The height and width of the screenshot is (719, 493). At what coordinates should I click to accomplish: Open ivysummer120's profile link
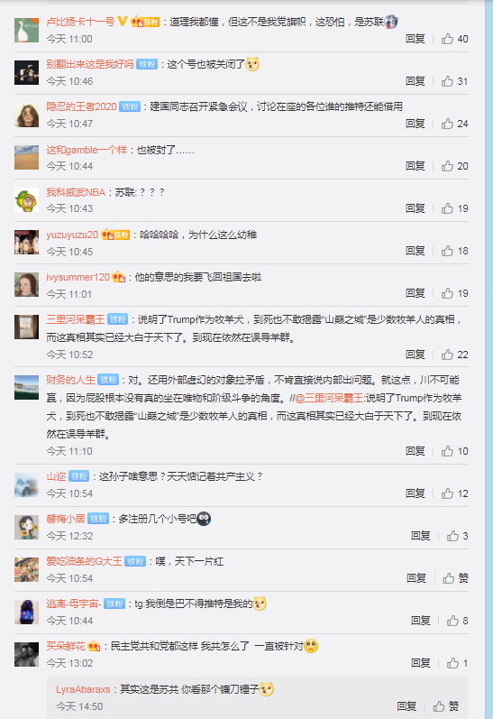(x=78, y=277)
